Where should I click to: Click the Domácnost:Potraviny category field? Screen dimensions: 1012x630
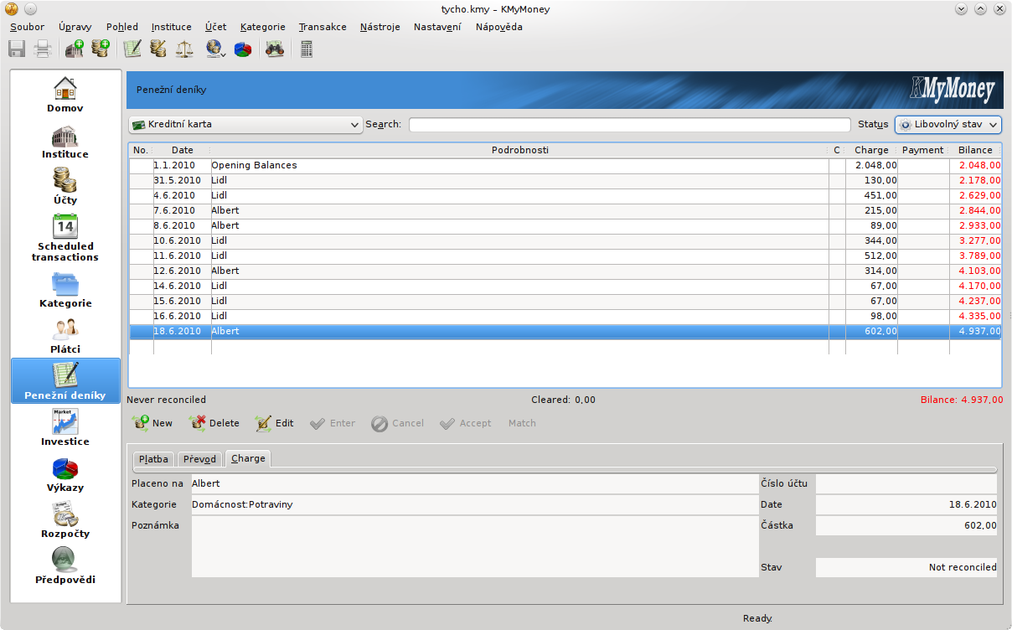[x=474, y=504]
